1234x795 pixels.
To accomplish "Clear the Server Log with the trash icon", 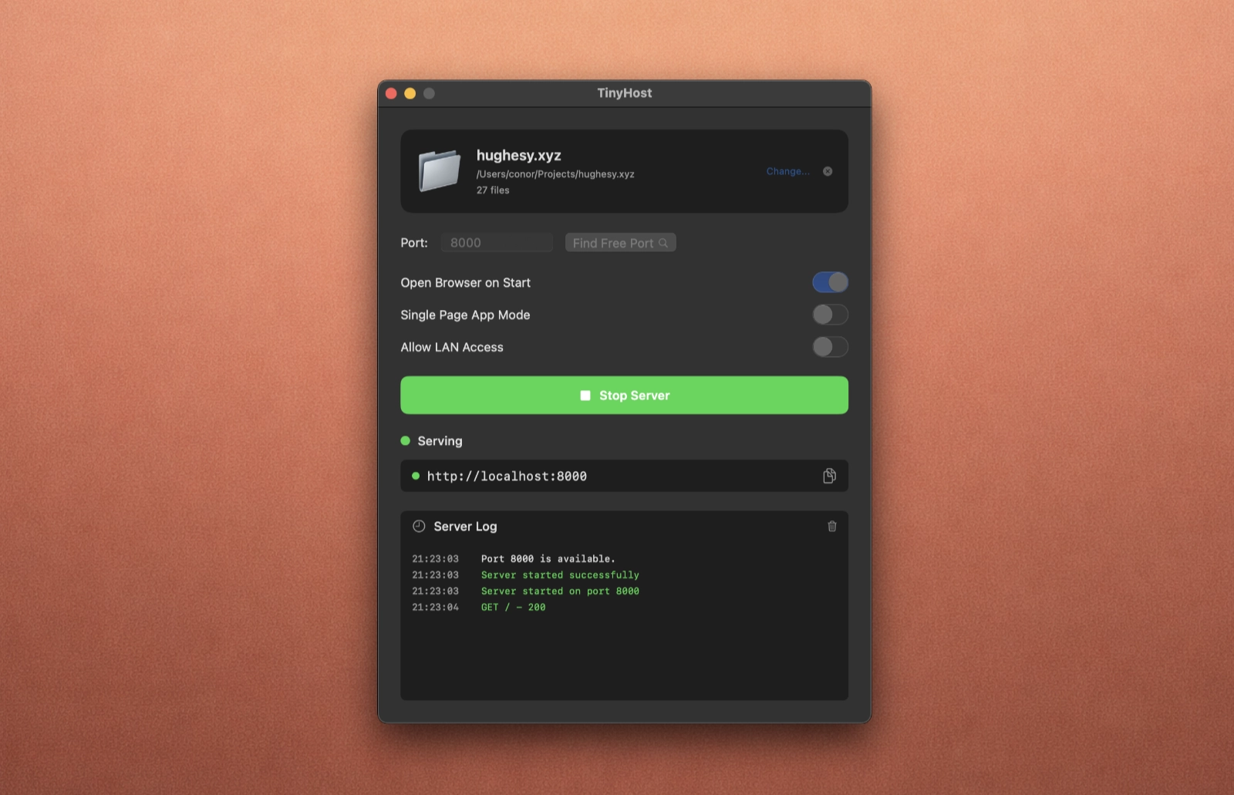I will (x=831, y=527).
